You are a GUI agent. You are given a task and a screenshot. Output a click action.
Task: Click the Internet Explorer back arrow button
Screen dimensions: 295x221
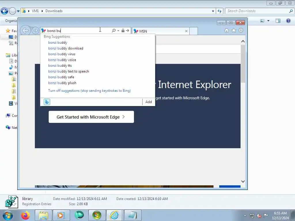pos(25,30)
